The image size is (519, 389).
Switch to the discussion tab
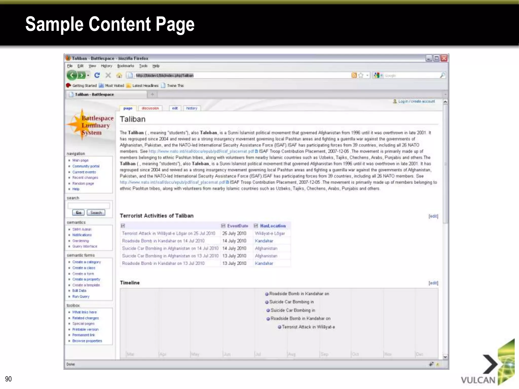[x=150, y=108]
